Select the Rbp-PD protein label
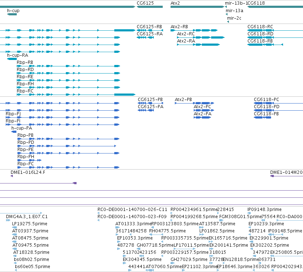Image resolution: width=303 pixels, height=272 pixels. pos(26,142)
